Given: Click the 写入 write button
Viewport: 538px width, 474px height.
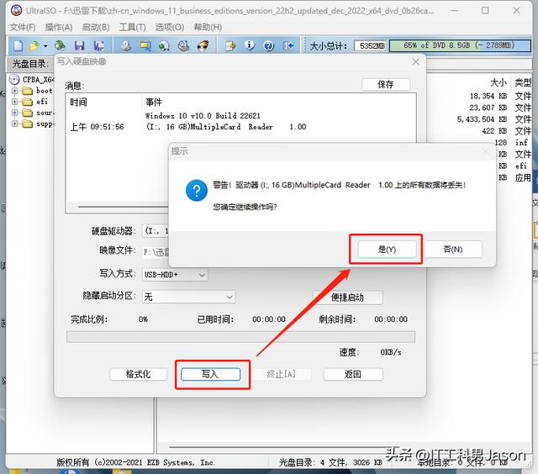Looking at the screenshot, I should 210,374.
